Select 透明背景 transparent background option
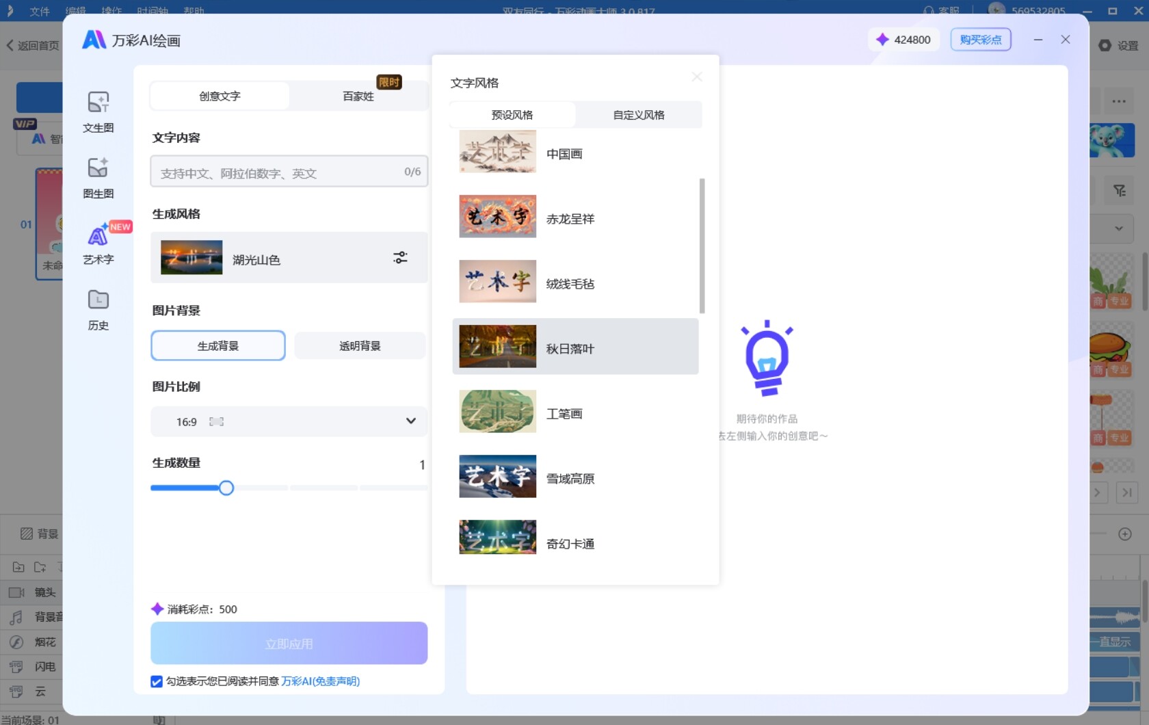 pyautogui.click(x=360, y=345)
